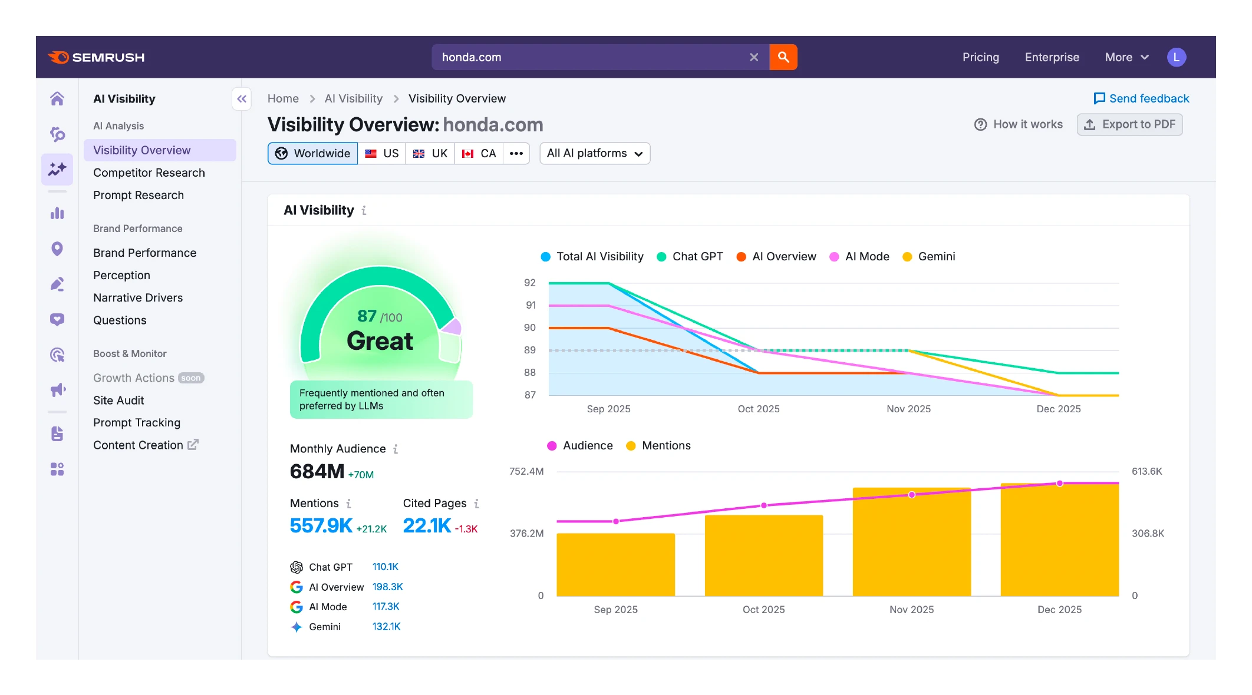This screenshot has width=1252, height=695.
Task: Open the Advertising megaphone icon in the sidebar
Action: (57, 389)
